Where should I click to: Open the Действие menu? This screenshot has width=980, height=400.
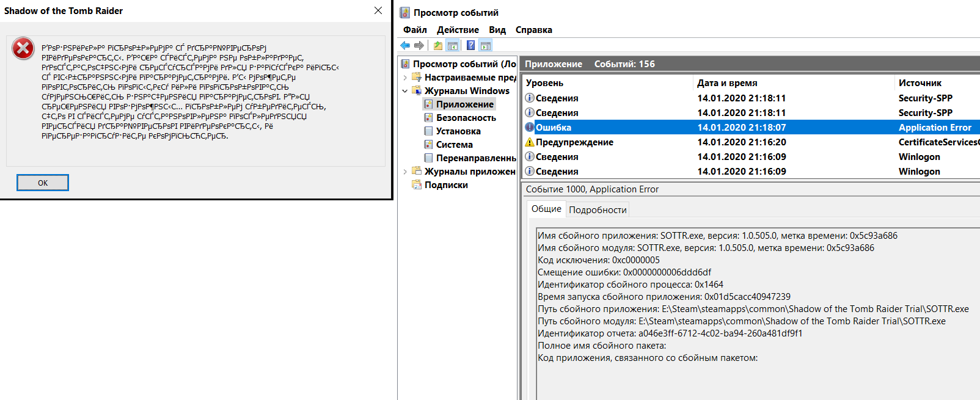(x=458, y=30)
